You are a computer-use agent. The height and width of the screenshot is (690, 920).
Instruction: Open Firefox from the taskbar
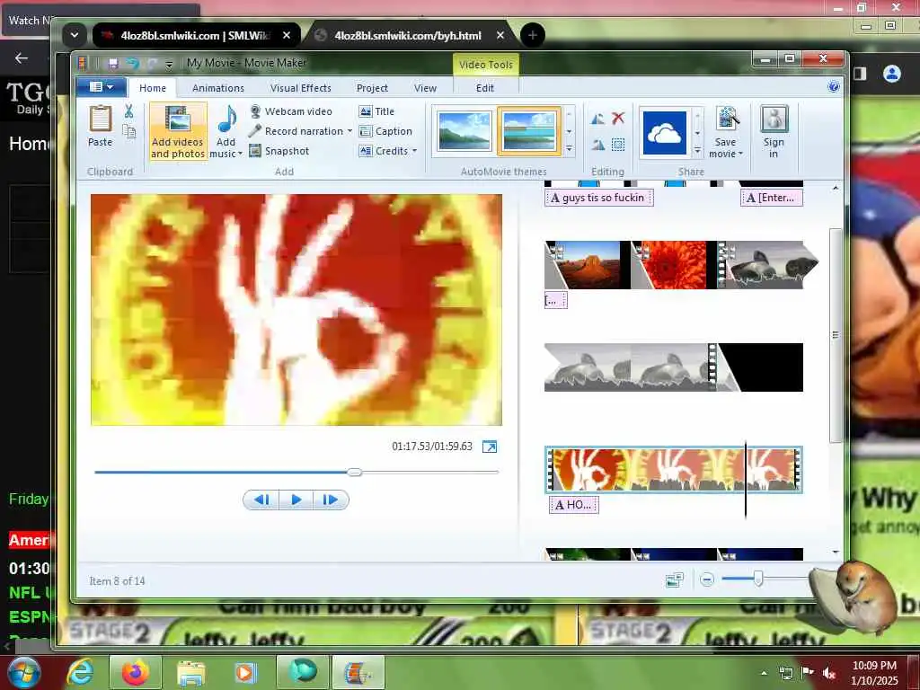pyautogui.click(x=136, y=673)
